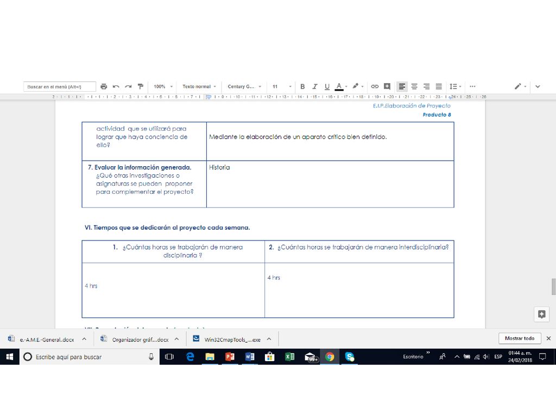Viewport: 556px width, 417px height.
Task: Click the vertical scrollbar thumb
Action: [x=553, y=287]
